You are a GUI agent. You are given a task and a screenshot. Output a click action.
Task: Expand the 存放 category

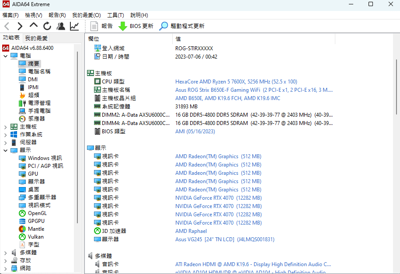coord(5,260)
